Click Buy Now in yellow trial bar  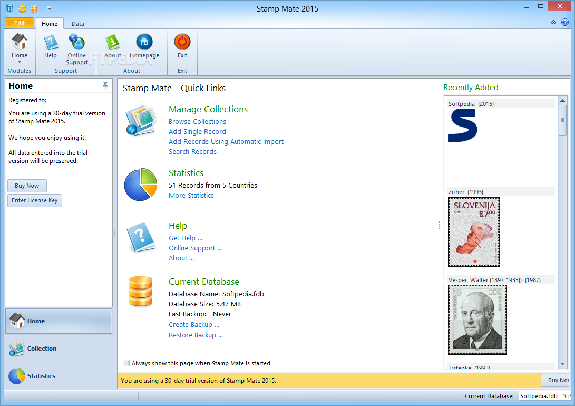[556, 380]
